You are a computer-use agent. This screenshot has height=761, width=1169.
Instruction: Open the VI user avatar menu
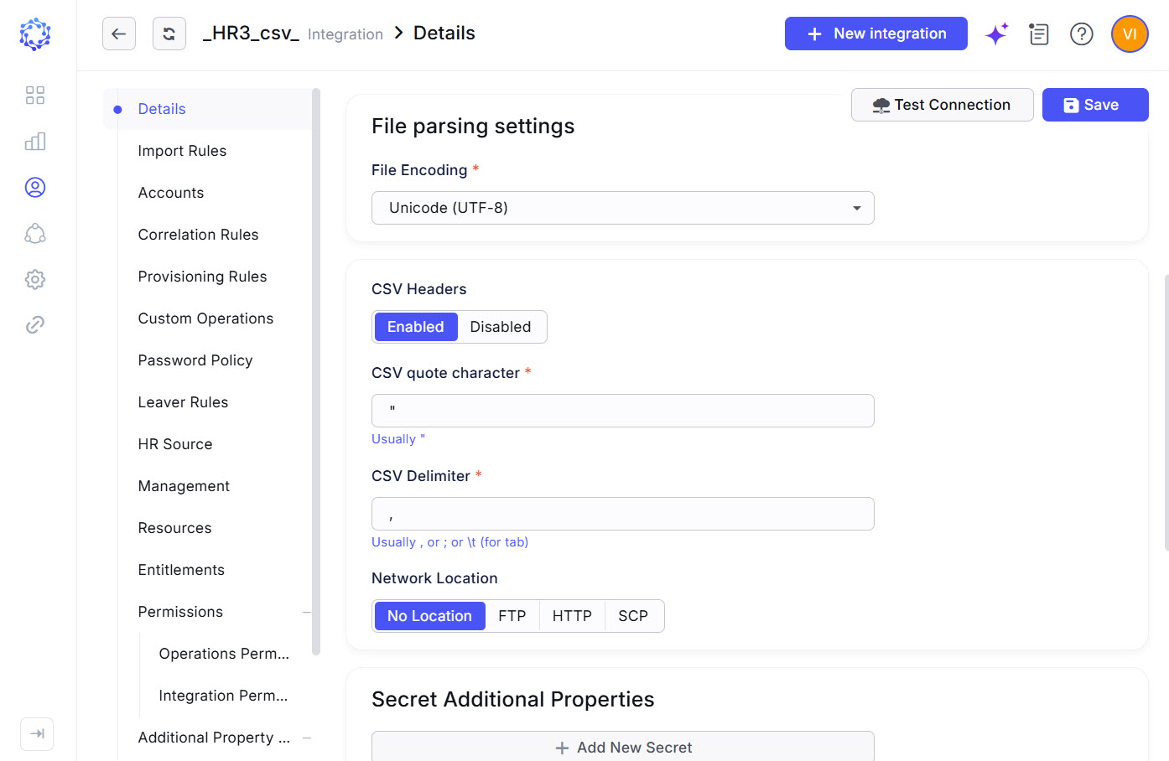[1130, 34]
